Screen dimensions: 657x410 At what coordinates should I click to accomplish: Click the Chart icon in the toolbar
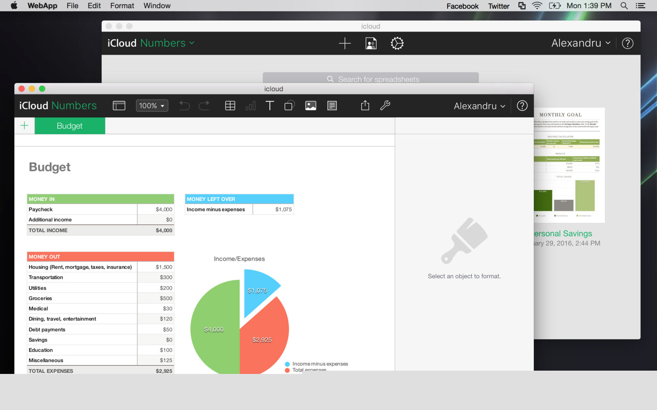tap(250, 106)
